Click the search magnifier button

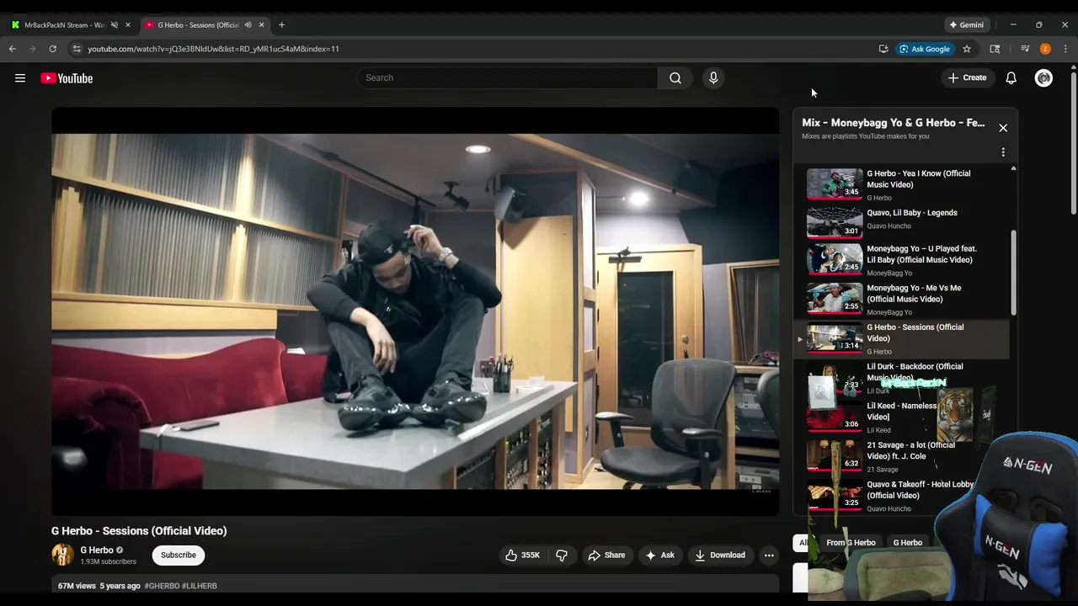pyautogui.click(x=675, y=78)
